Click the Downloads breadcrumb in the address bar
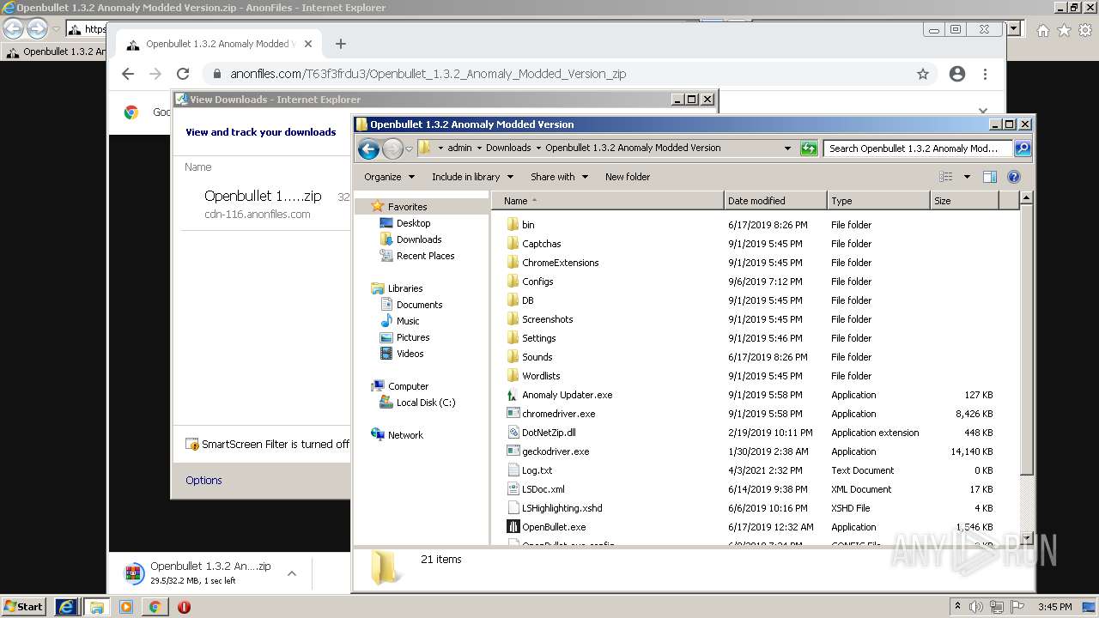Image resolution: width=1099 pixels, height=618 pixels. 508,148
